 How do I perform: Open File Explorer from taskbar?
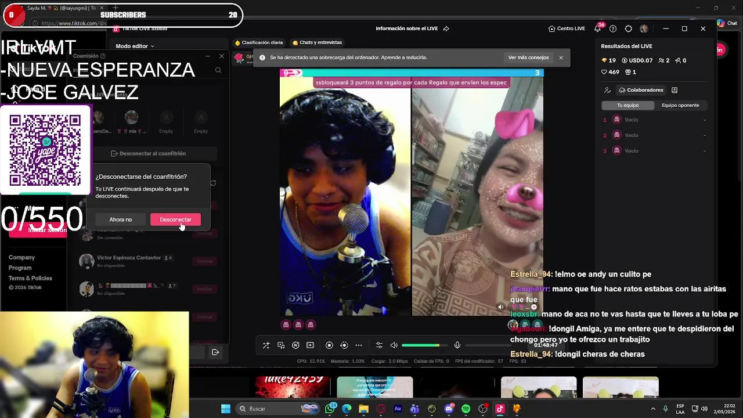pyautogui.click(x=363, y=409)
